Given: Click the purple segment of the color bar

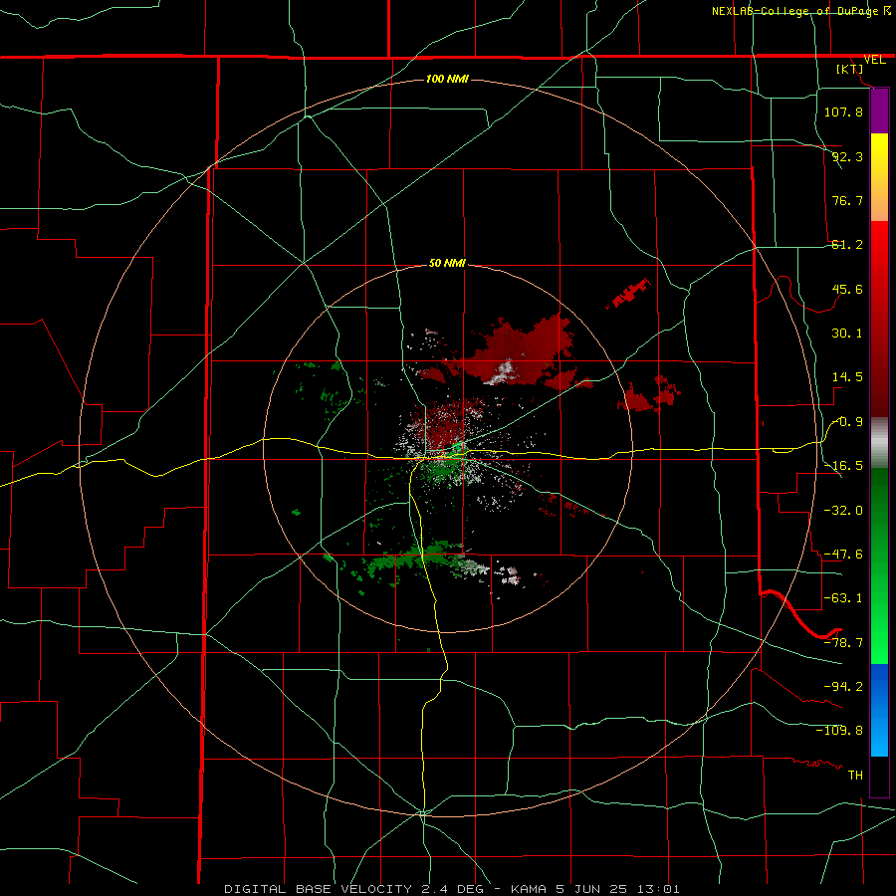Looking at the screenshot, I should tap(879, 112).
